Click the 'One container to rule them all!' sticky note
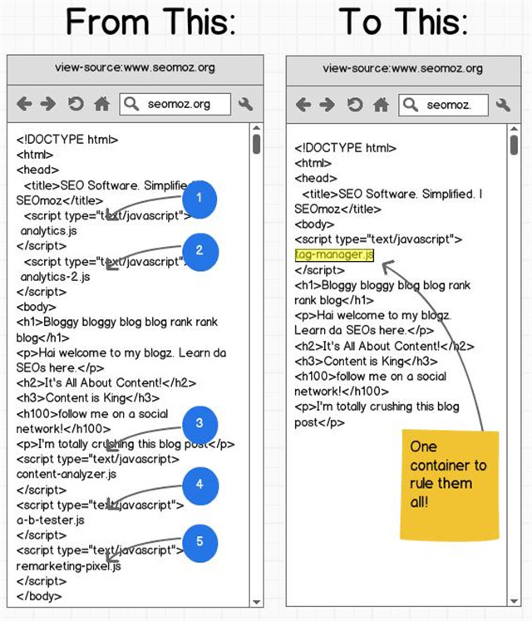The width and height of the screenshot is (532, 621). pos(450,485)
